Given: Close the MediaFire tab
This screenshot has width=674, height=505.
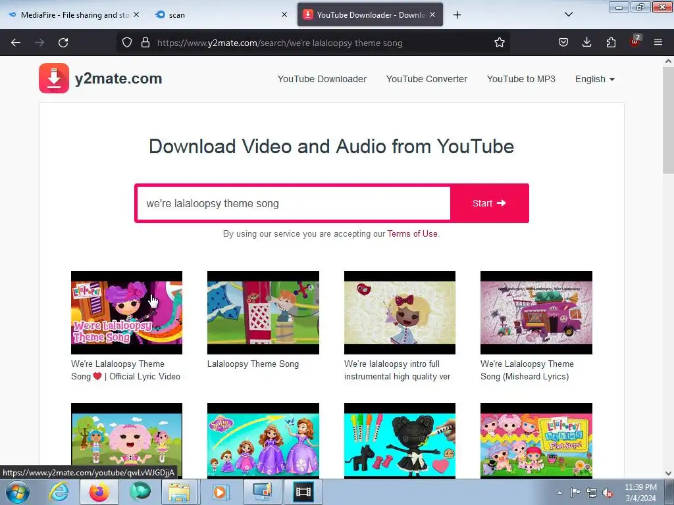Looking at the screenshot, I should click(136, 14).
